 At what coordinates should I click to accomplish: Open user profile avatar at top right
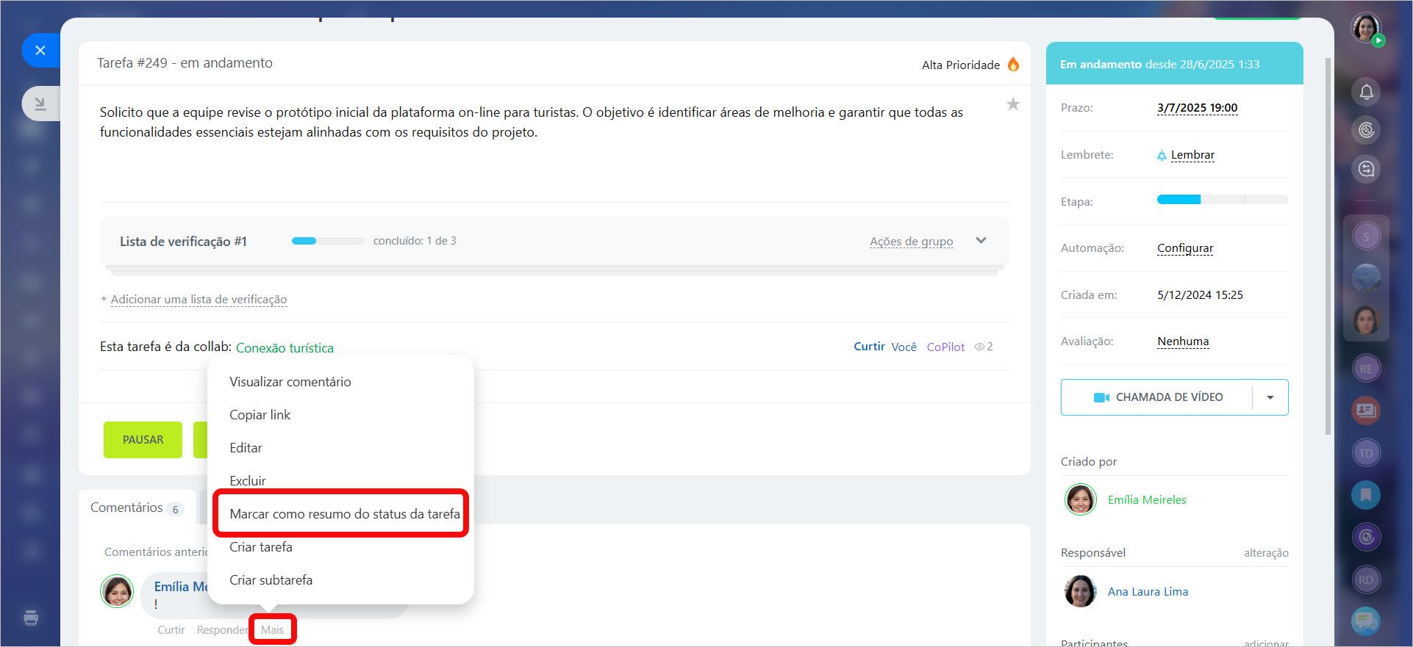(x=1366, y=28)
